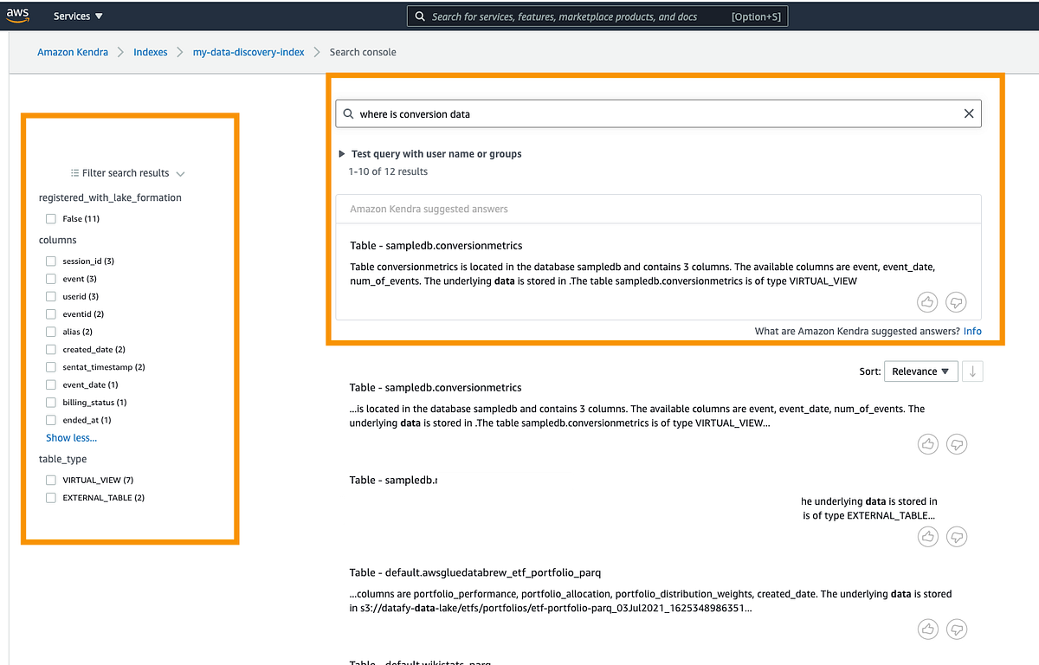
Task: Thumbs up the EXTERNAL_TABLE result
Action: tap(928, 537)
